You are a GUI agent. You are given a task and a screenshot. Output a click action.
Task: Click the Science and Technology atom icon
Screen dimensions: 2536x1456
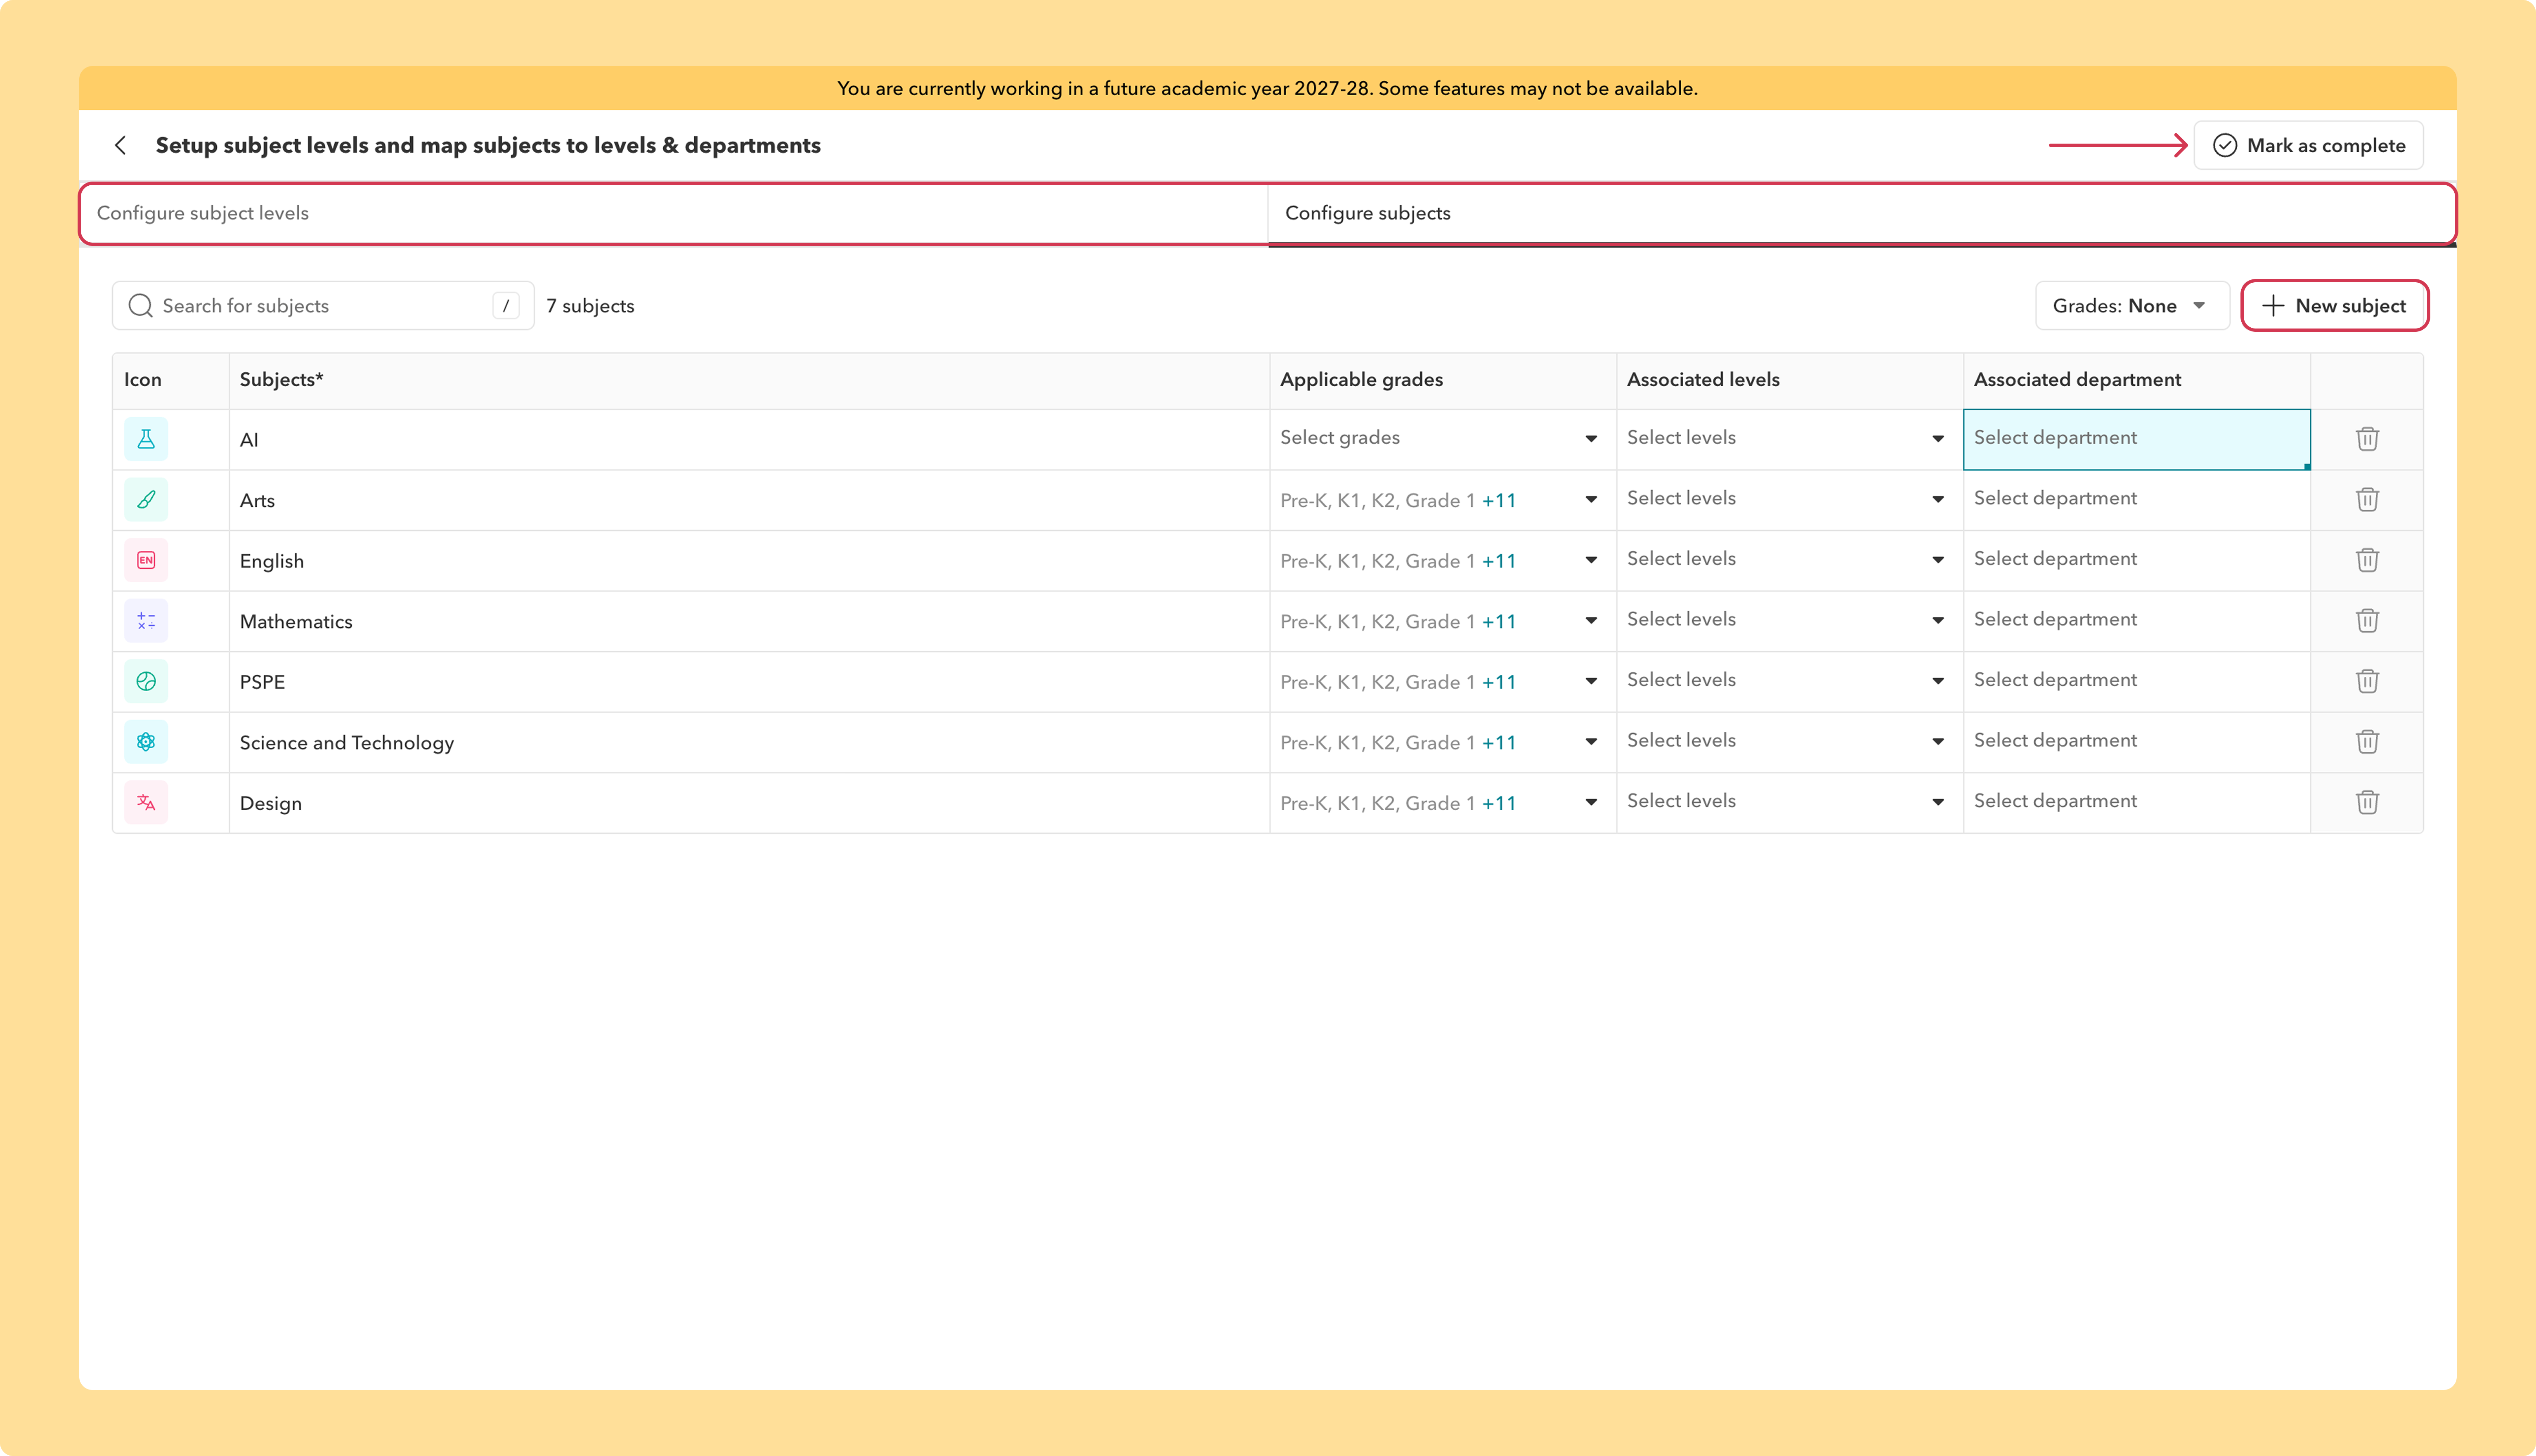click(146, 742)
